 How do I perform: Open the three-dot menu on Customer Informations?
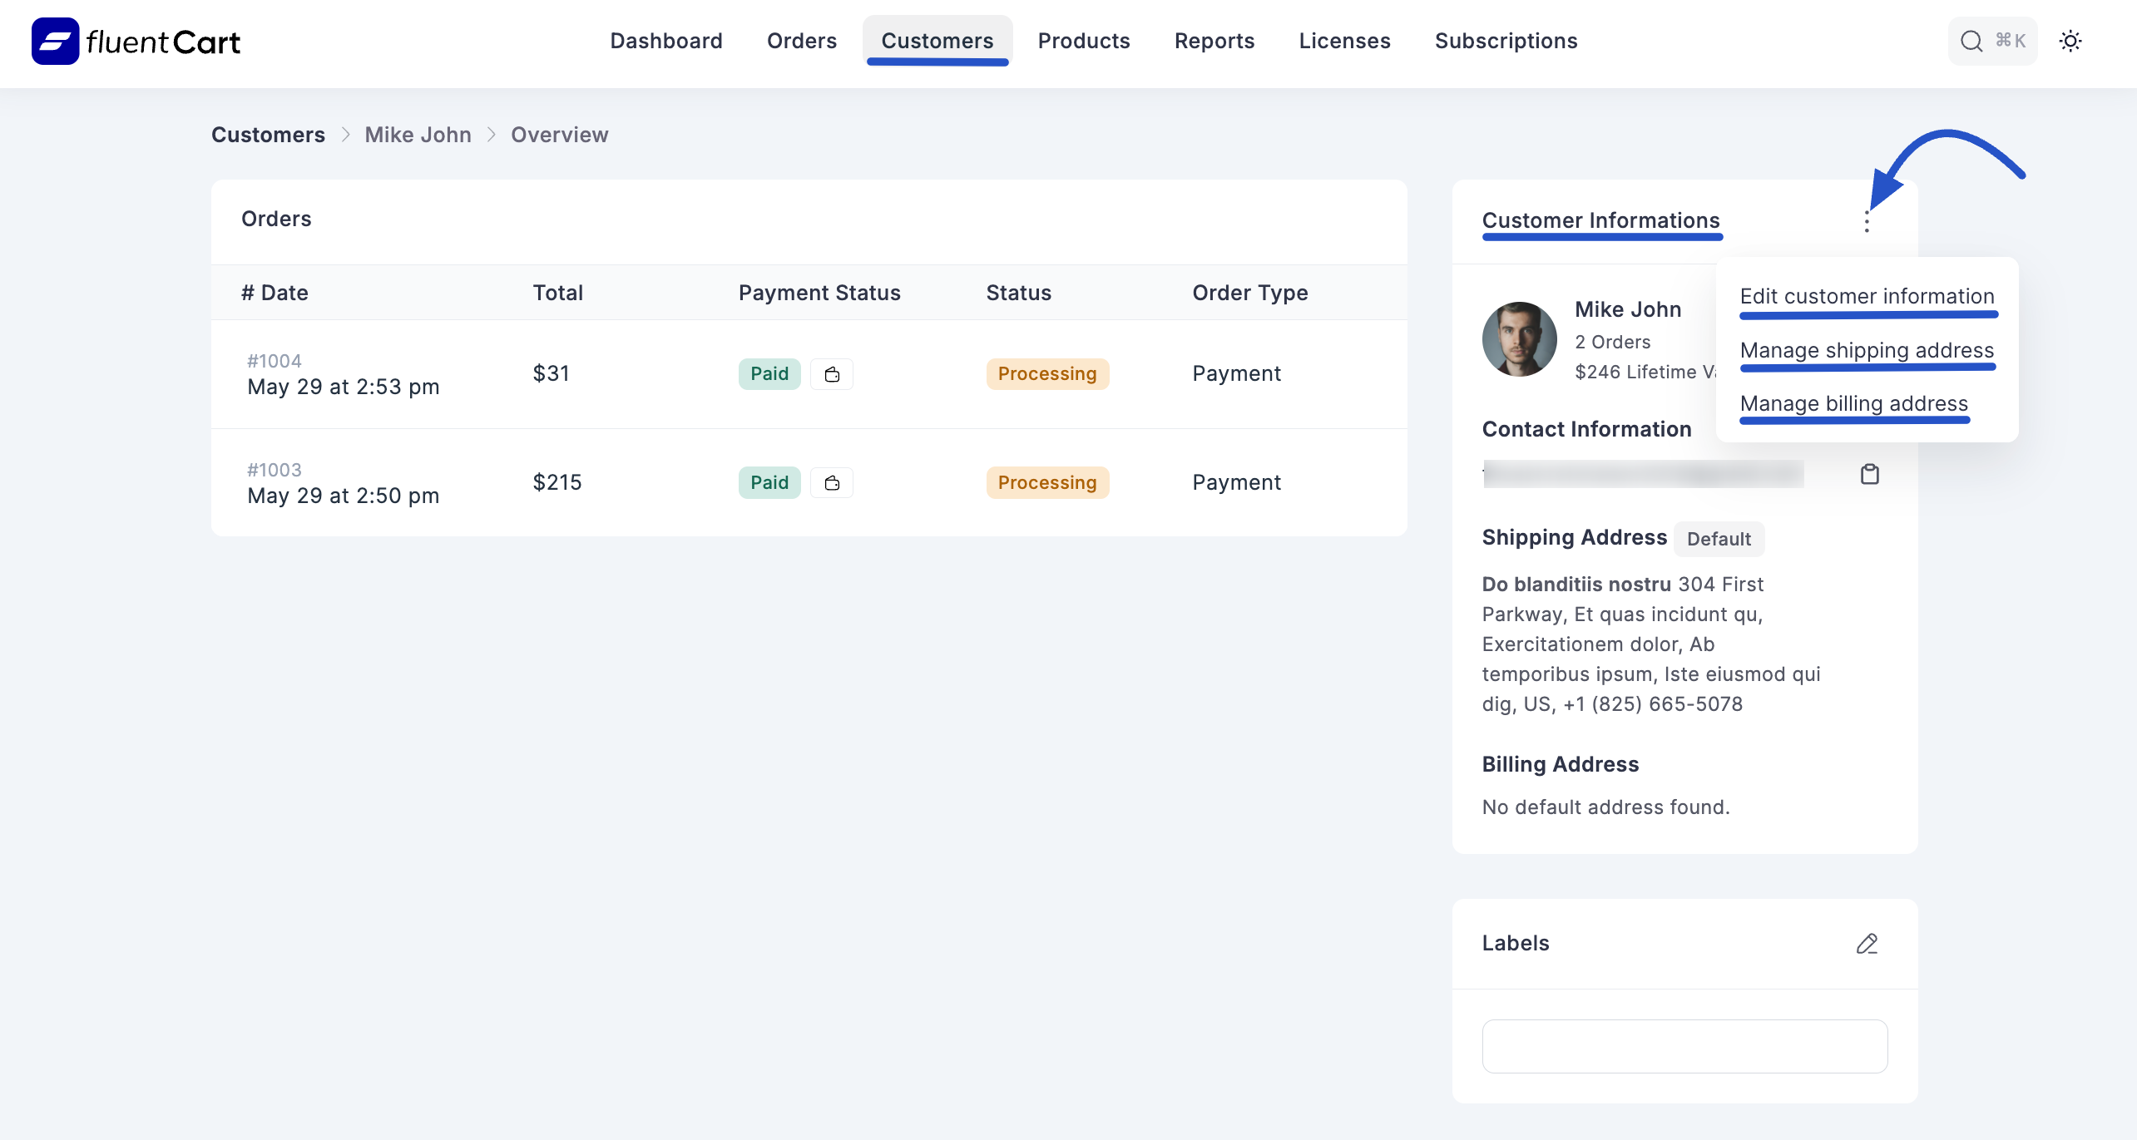coord(1867,221)
